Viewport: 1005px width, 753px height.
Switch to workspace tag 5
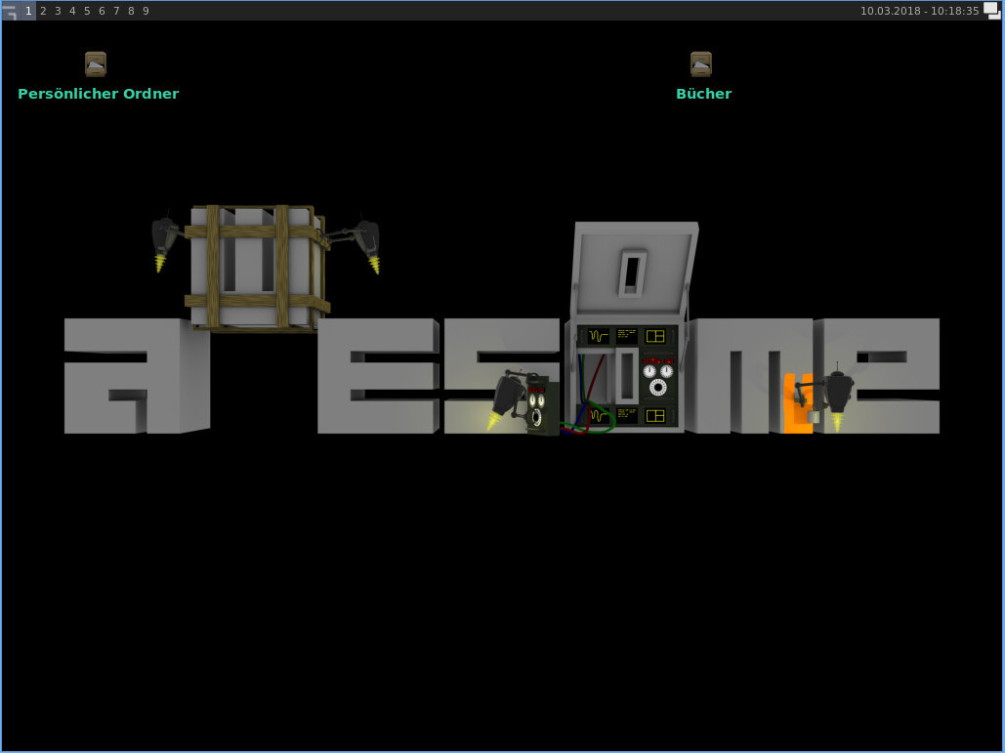[87, 11]
